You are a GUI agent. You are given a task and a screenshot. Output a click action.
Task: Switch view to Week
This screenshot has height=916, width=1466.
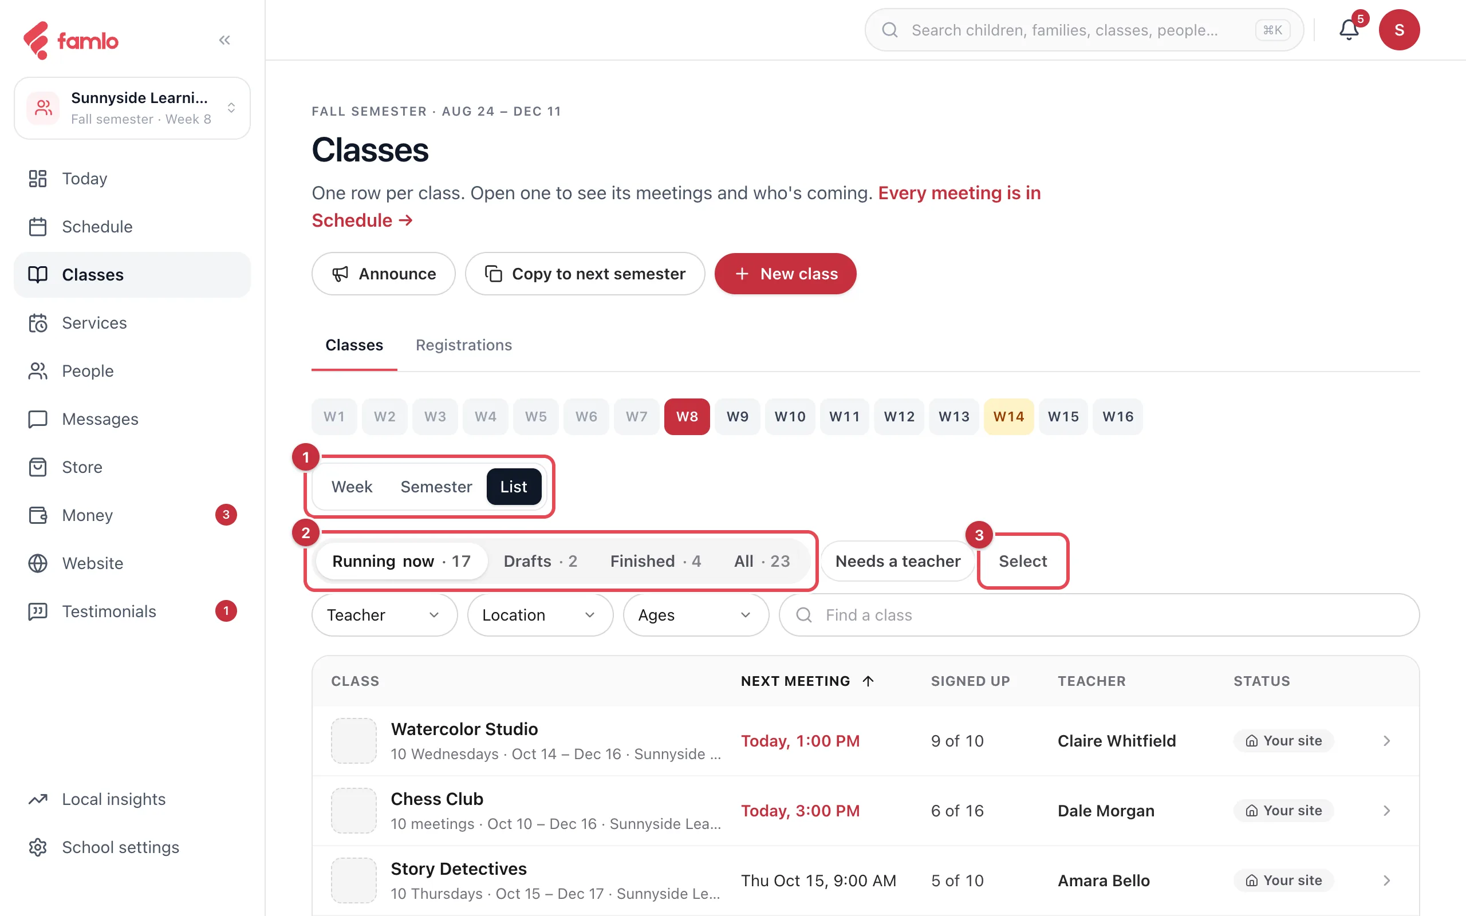(x=352, y=487)
